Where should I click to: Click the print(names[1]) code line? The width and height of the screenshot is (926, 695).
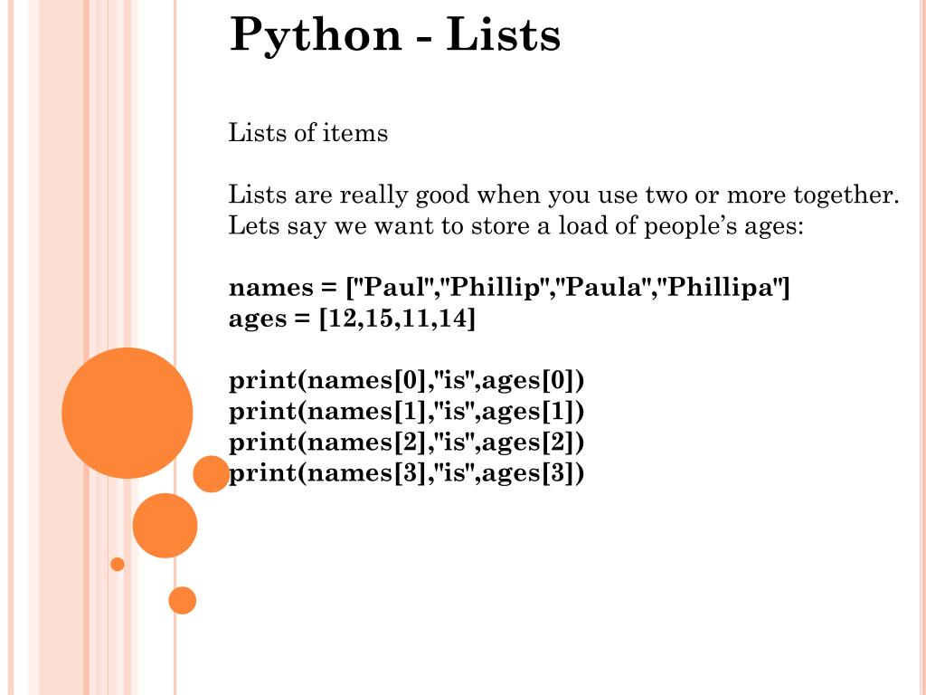406,412
